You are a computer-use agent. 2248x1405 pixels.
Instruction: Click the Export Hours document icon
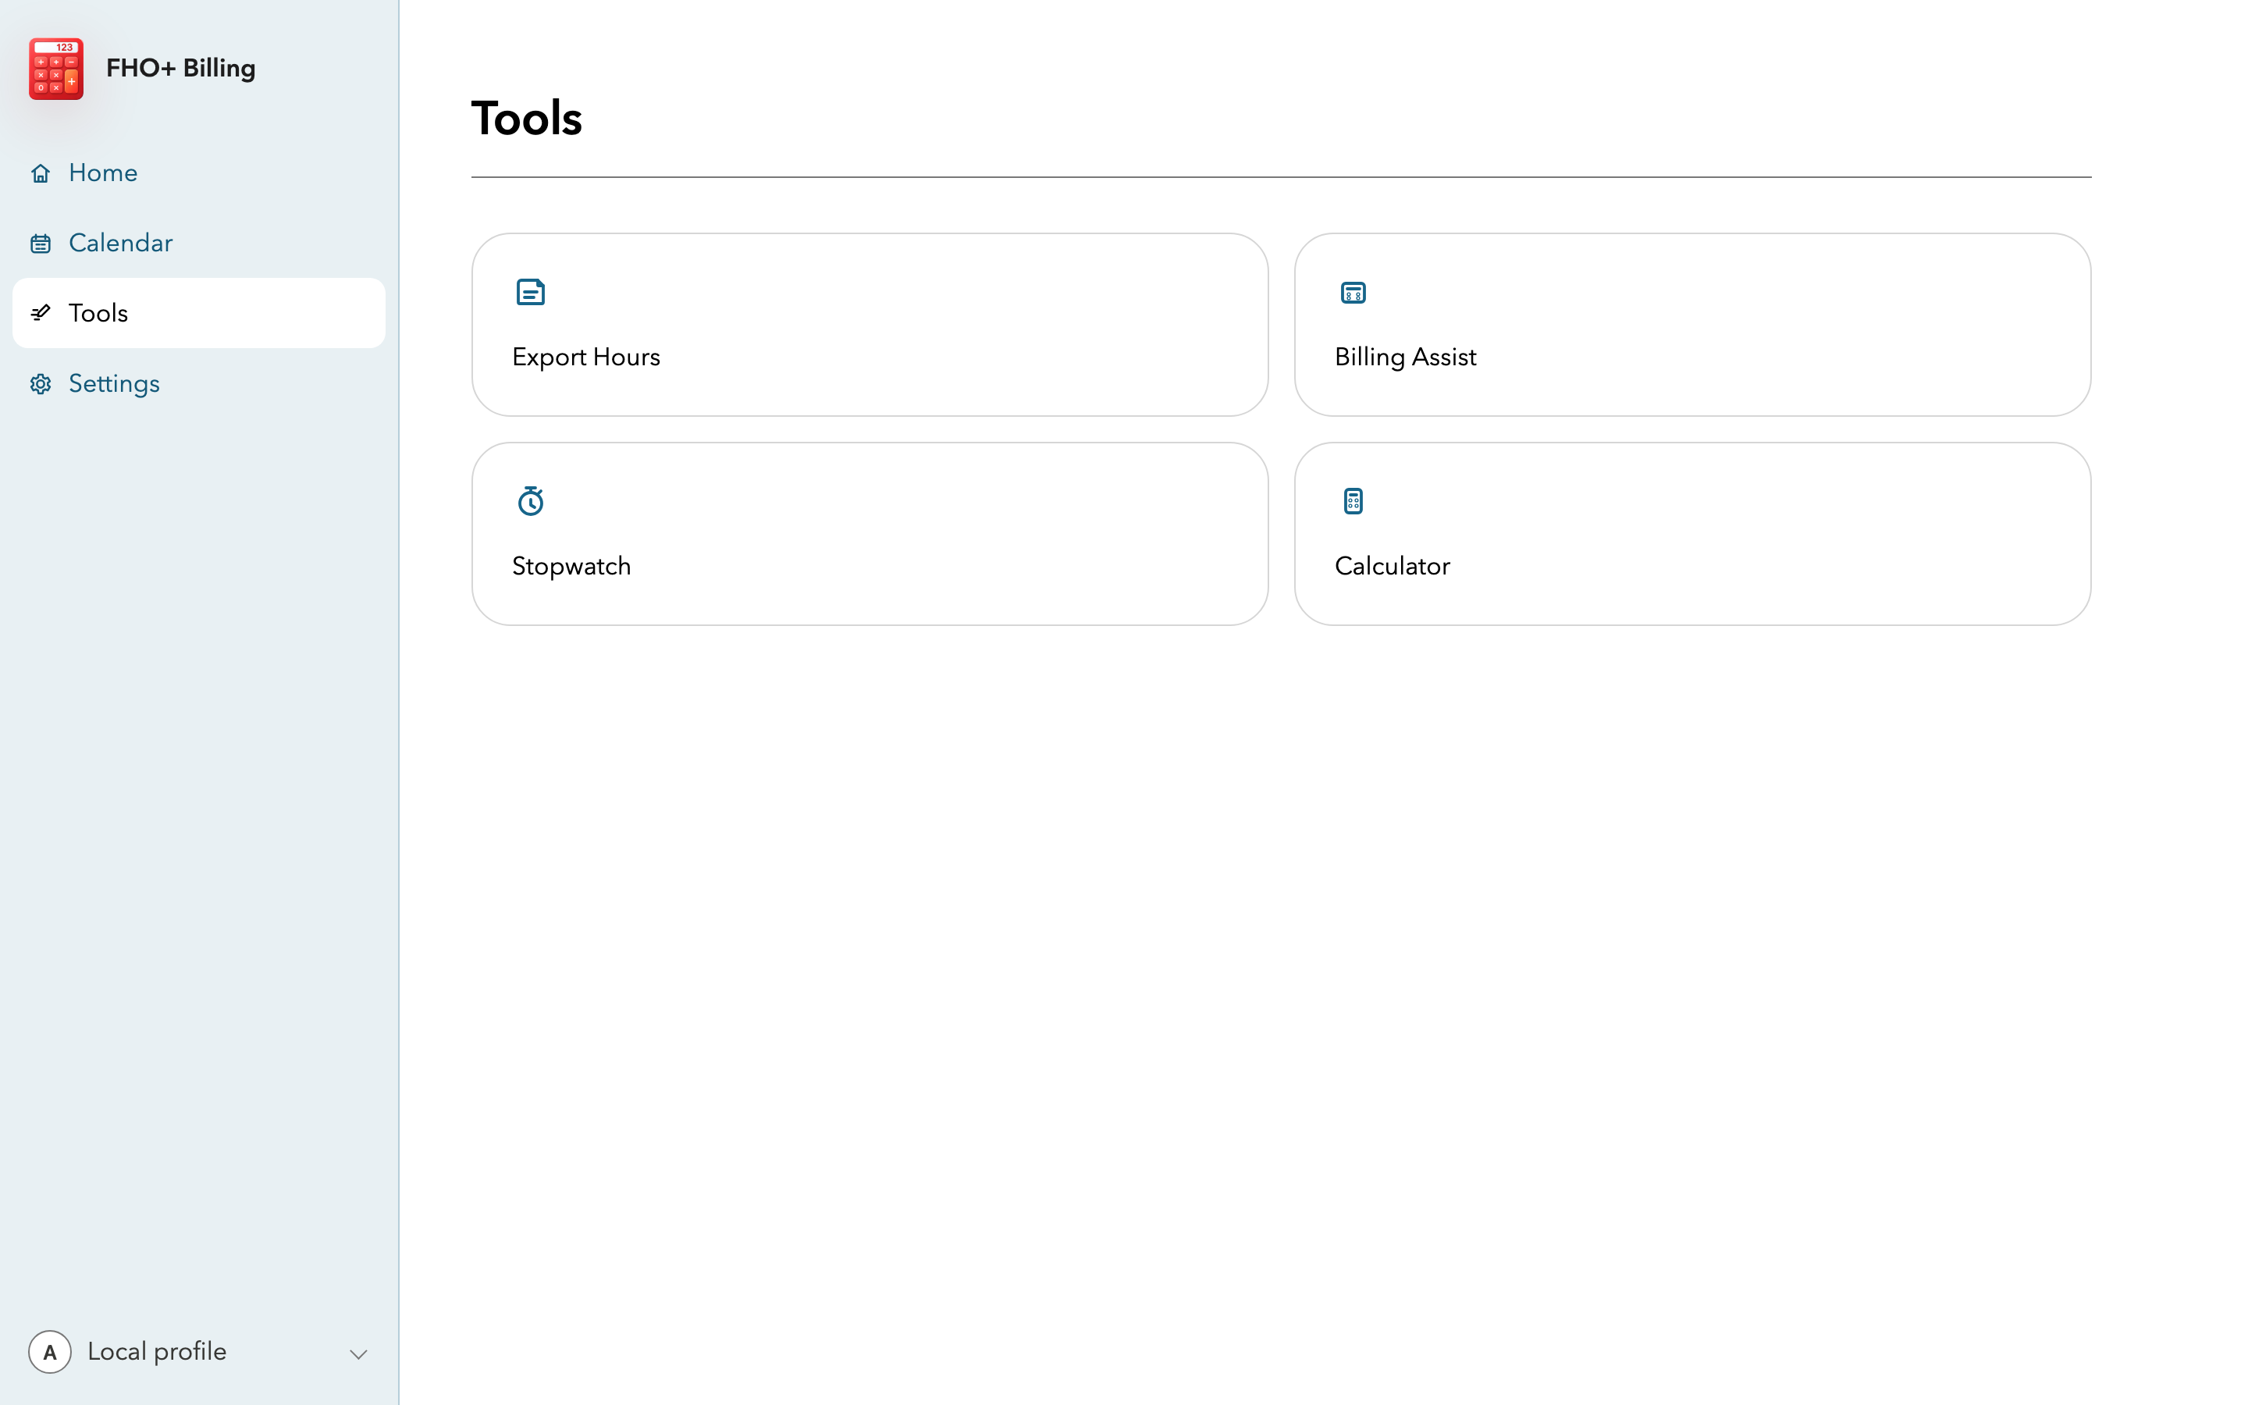(531, 293)
